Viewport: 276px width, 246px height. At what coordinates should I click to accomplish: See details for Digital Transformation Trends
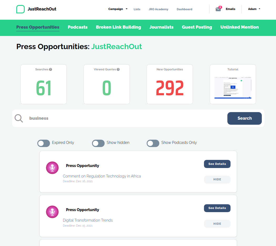click(x=217, y=208)
